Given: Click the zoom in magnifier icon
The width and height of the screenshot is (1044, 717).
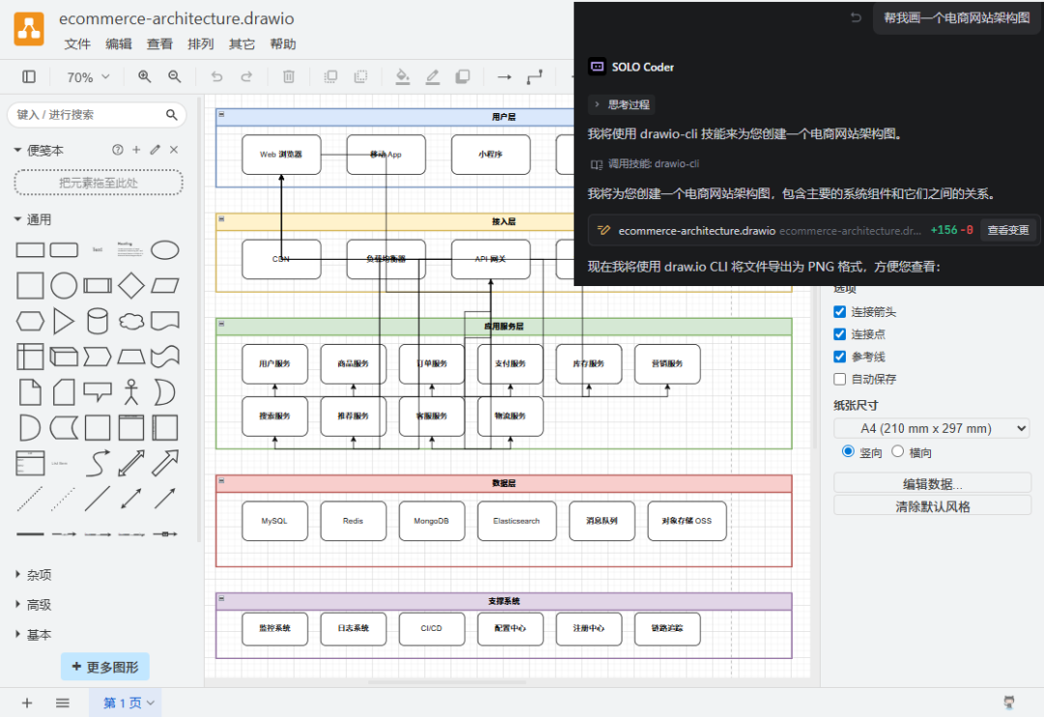Looking at the screenshot, I should pos(144,77).
